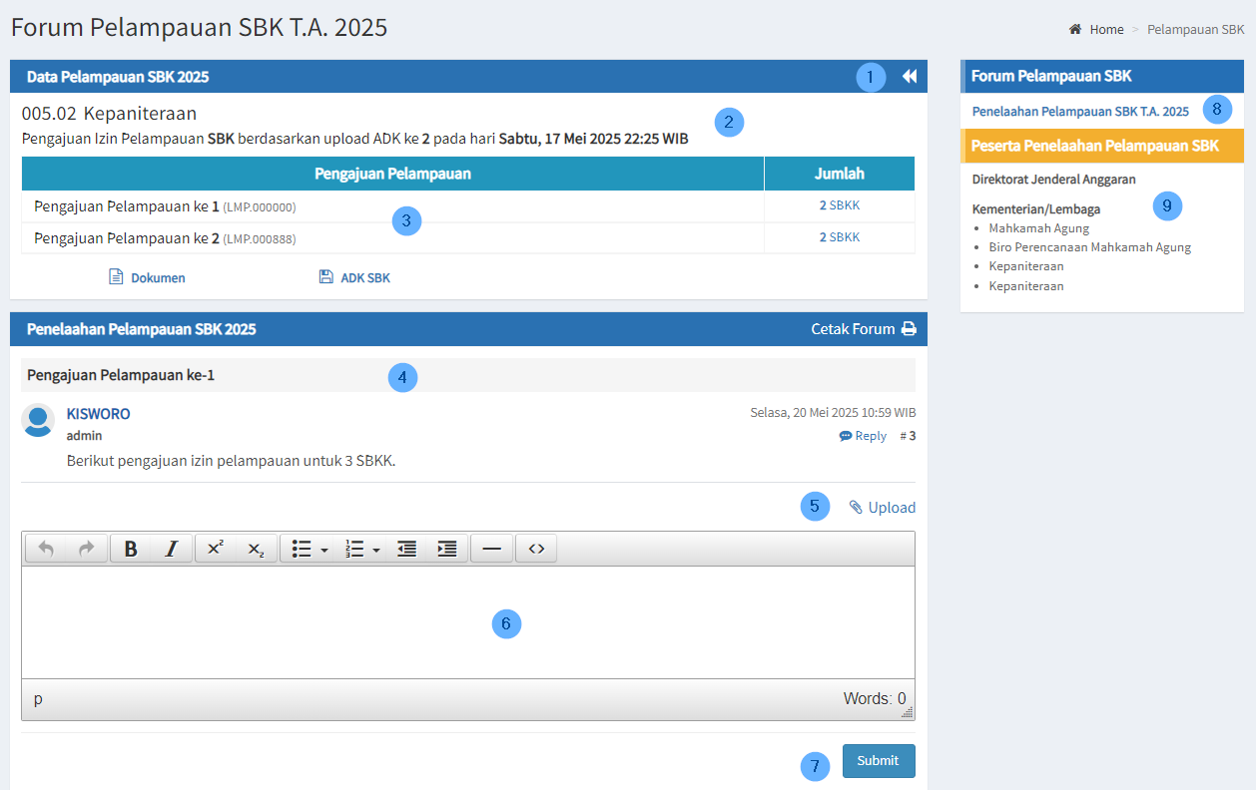
Task: Collapse the Data Pelampauan SBK 2025 panel
Action: click(x=909, y=77)
